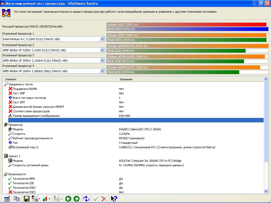271x203 pixels.
Task: Open the Эталонный процессор 2 dropdown
Action: 102,50
